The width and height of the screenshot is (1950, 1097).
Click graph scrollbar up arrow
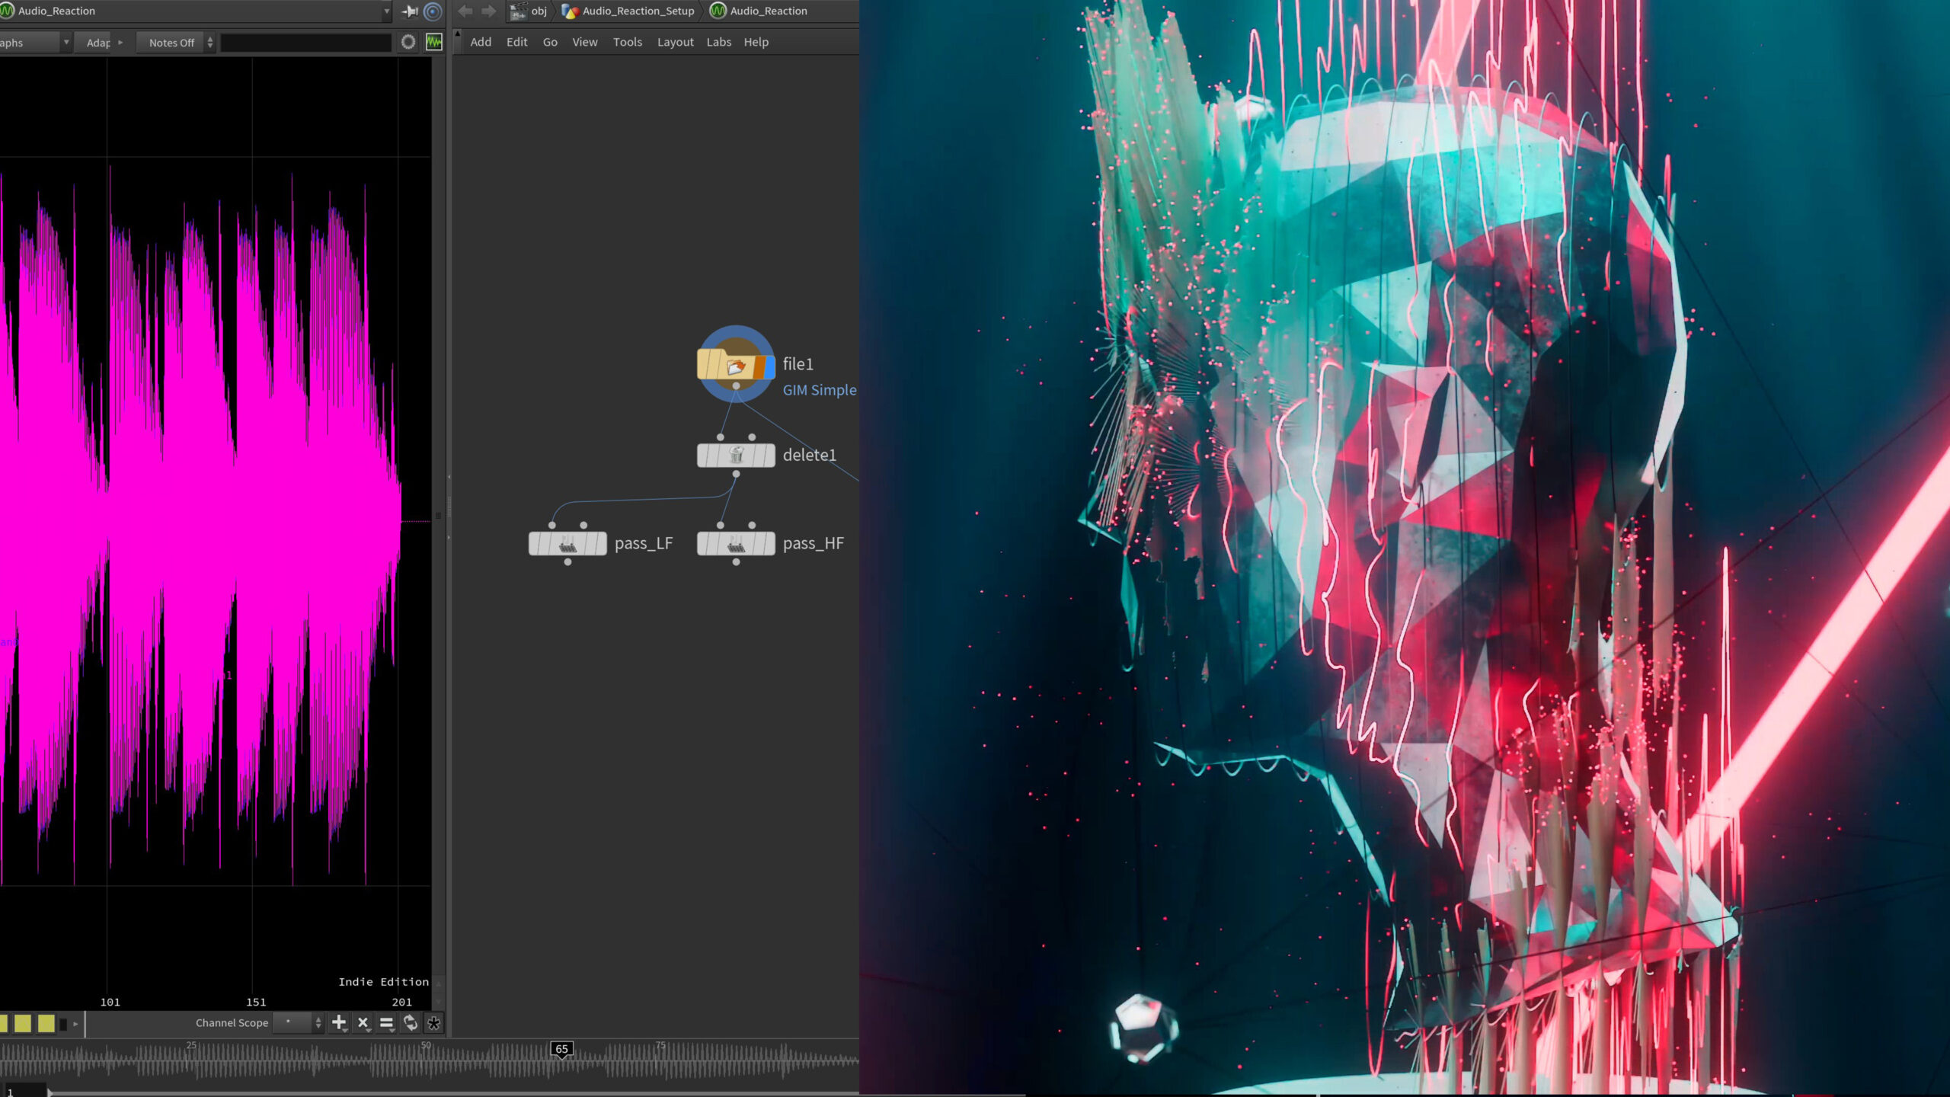[439, 983]
